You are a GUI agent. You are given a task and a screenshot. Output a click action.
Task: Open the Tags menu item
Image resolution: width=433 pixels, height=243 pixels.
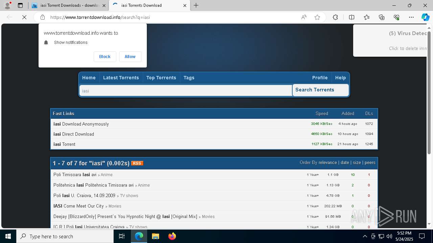[189, 78]
